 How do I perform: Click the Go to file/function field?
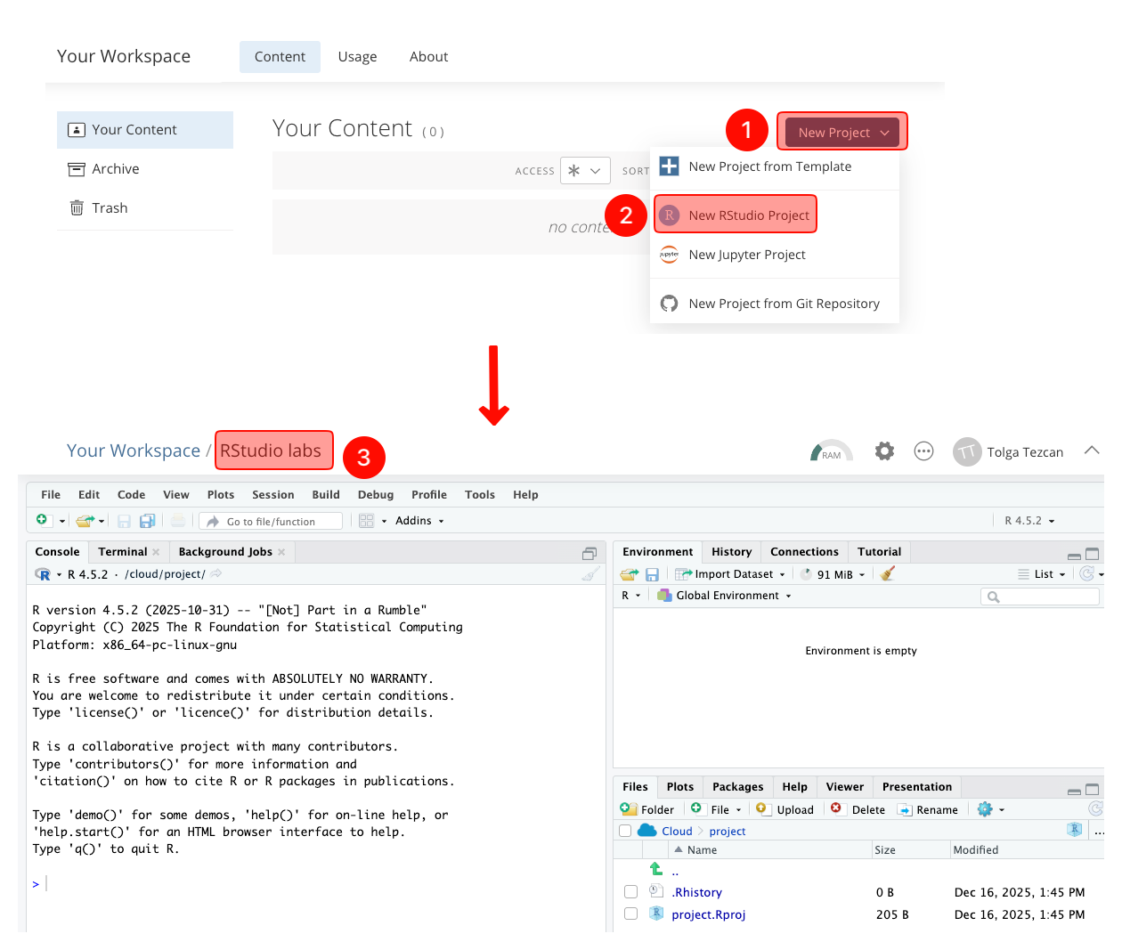[x=271, y=521]
